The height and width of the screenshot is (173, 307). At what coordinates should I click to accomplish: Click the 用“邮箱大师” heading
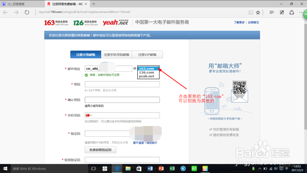(x=225, y=66)
